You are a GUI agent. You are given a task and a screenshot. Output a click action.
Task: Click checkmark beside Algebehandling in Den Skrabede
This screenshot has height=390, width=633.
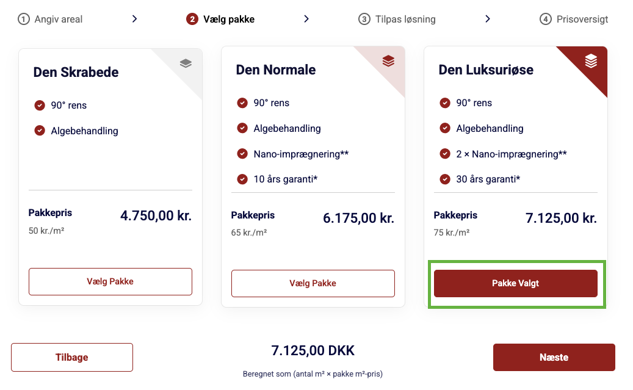(40, 131)
